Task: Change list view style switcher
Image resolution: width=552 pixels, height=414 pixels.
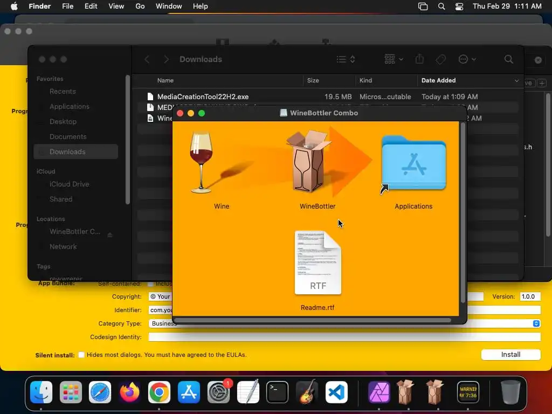Action: (346, 59)
